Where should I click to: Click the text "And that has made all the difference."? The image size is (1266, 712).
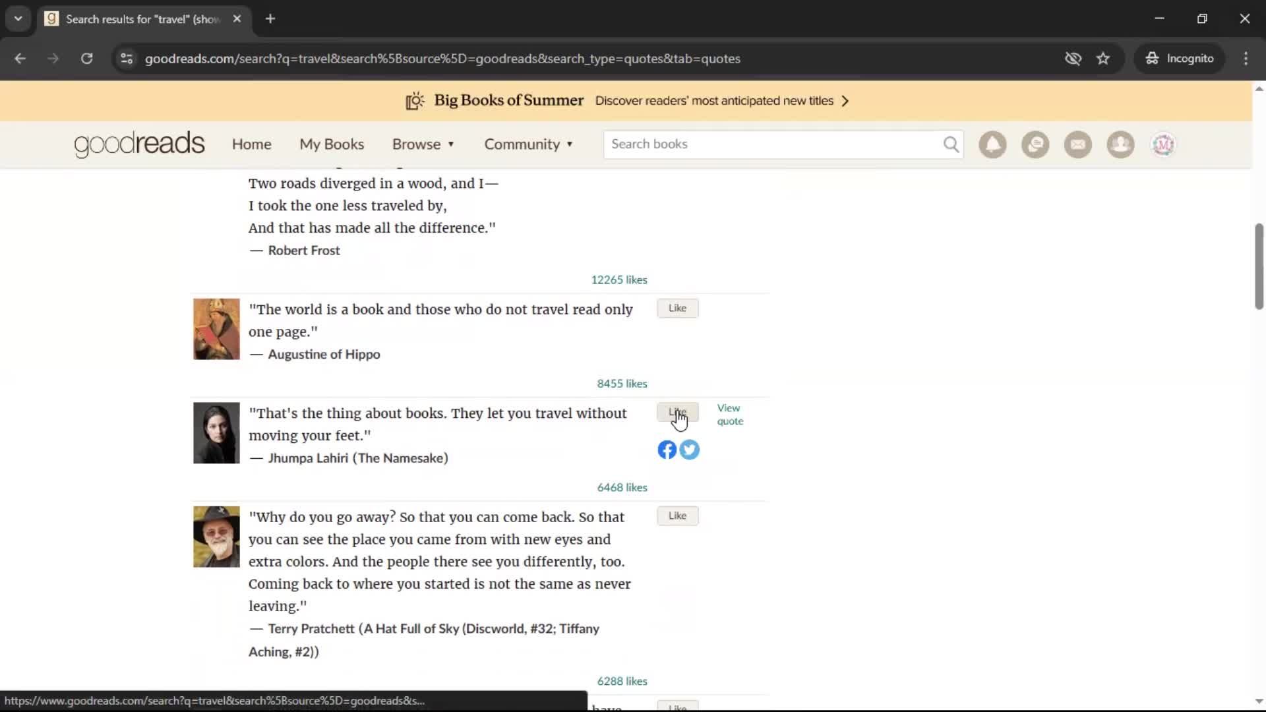[x=372, y=228]
